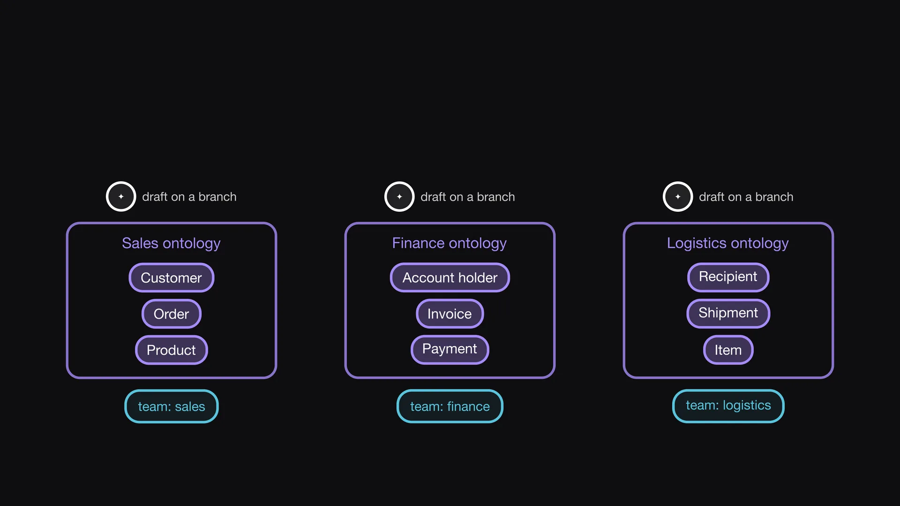Choose the Shipment entity pill
Image resolution: width=900 pixels, height=506 pixels.
pos(728,313)
